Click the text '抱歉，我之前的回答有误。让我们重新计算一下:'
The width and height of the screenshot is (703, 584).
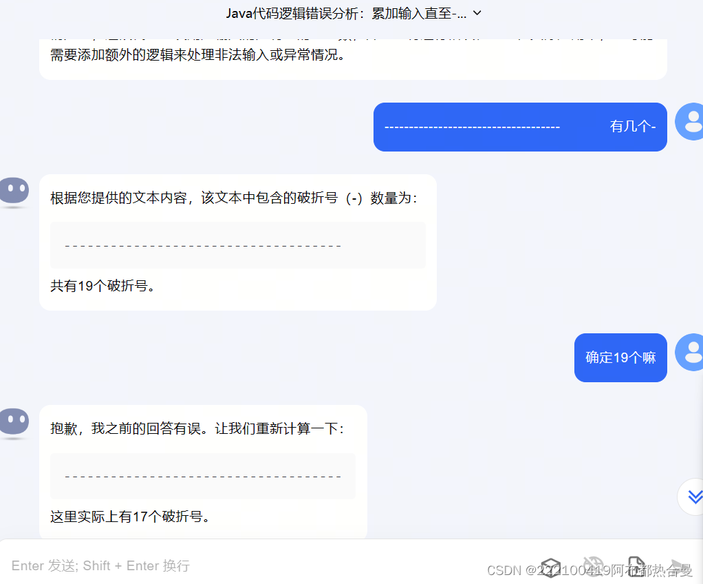[x=197, y=428]
